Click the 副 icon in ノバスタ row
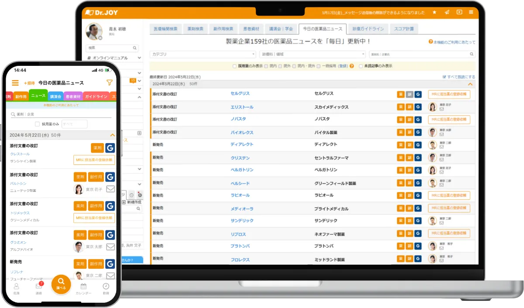The width and height of the screenshot is (524, 308). [x=409, y=120]
